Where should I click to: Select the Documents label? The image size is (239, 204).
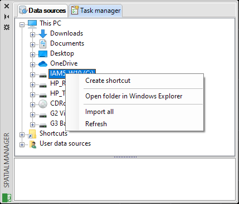click(x=67, y=43)
